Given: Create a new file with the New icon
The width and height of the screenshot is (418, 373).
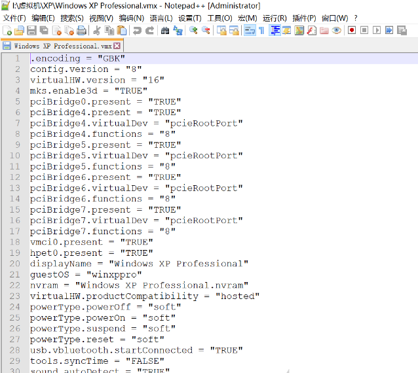Looking at the screenshot, I should click(x=7, y=30).
